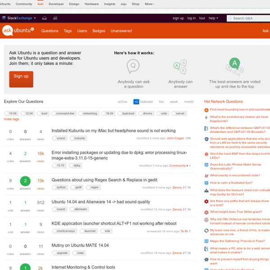
Task: Select the command-line tag
Action: (64, 113)
